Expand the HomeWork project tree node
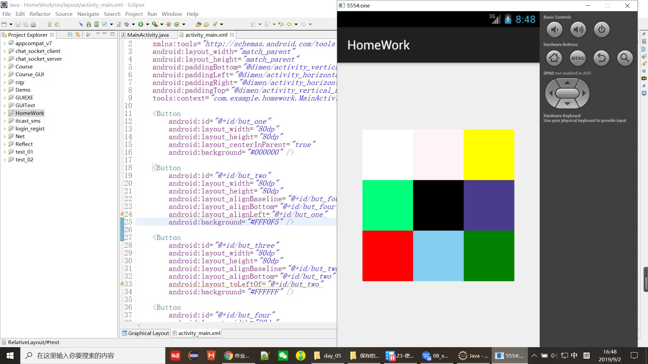648x364 pixels. tap(4, 113)
